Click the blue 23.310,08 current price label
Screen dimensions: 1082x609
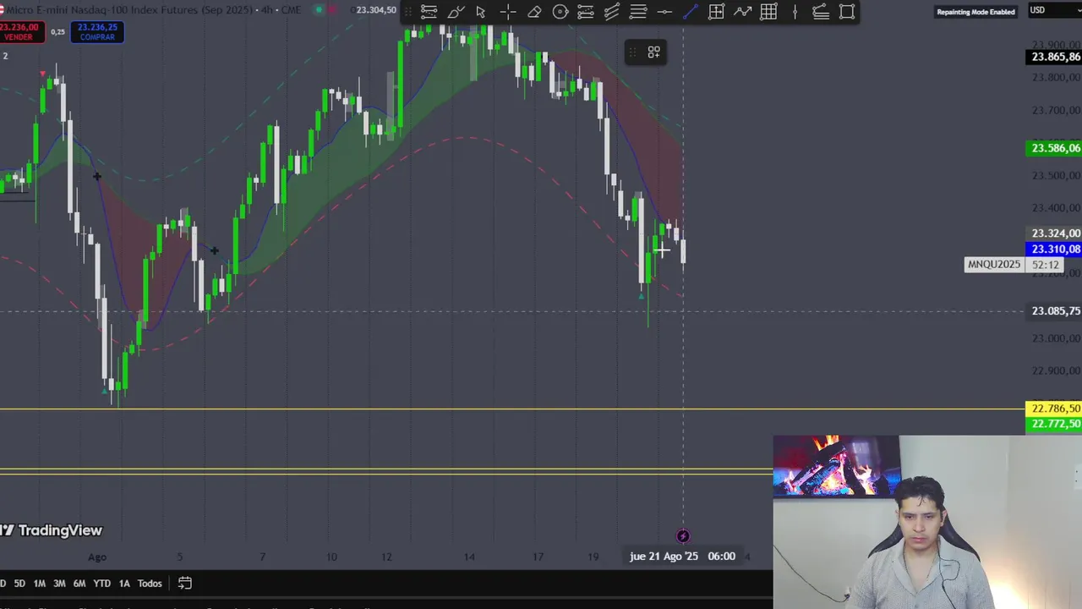click(1053, 250)
